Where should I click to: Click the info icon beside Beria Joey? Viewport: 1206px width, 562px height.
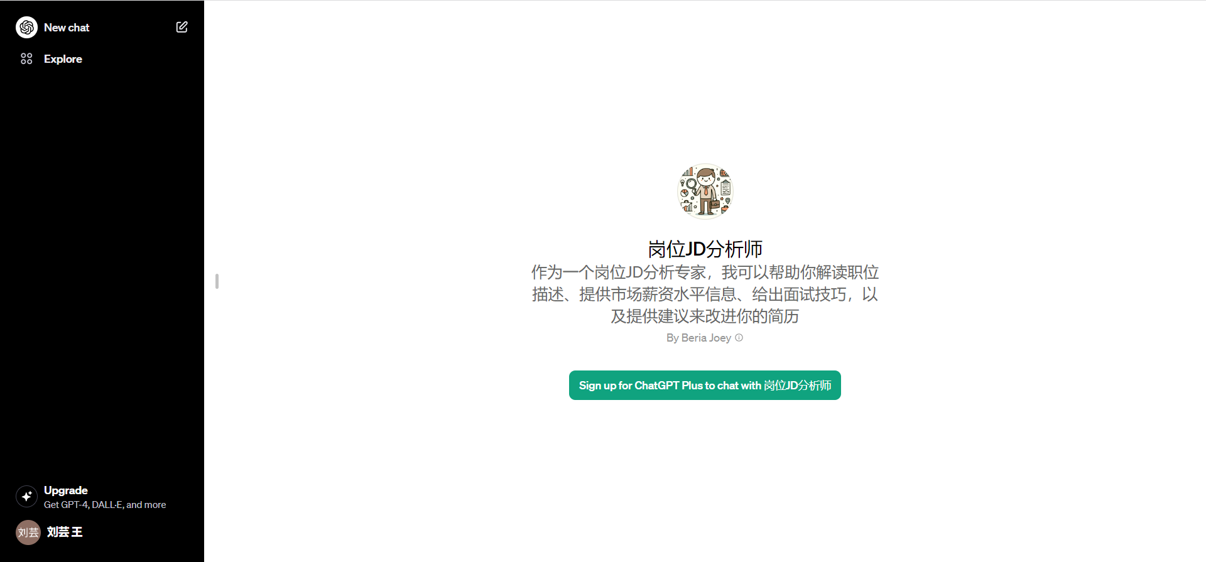tap(739, 338)
